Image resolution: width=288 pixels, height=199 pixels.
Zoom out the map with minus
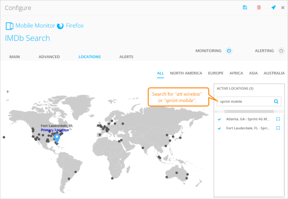pos(7,100)
